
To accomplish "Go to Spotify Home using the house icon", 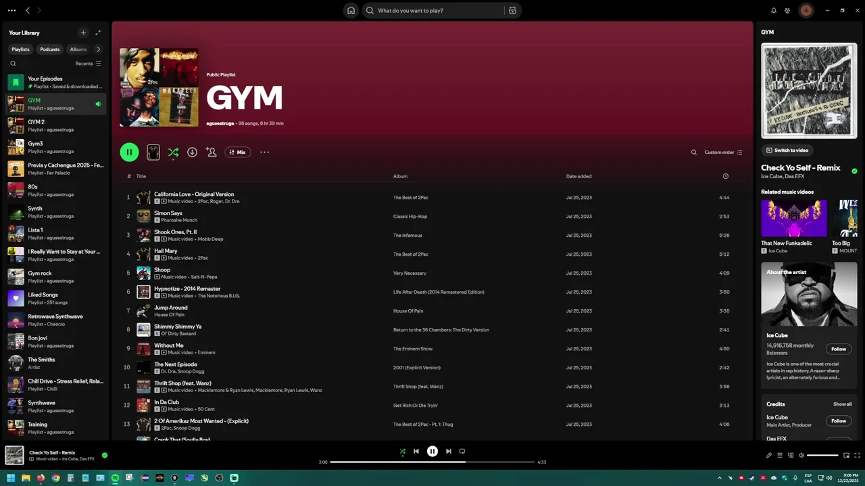I will point(351,11).
